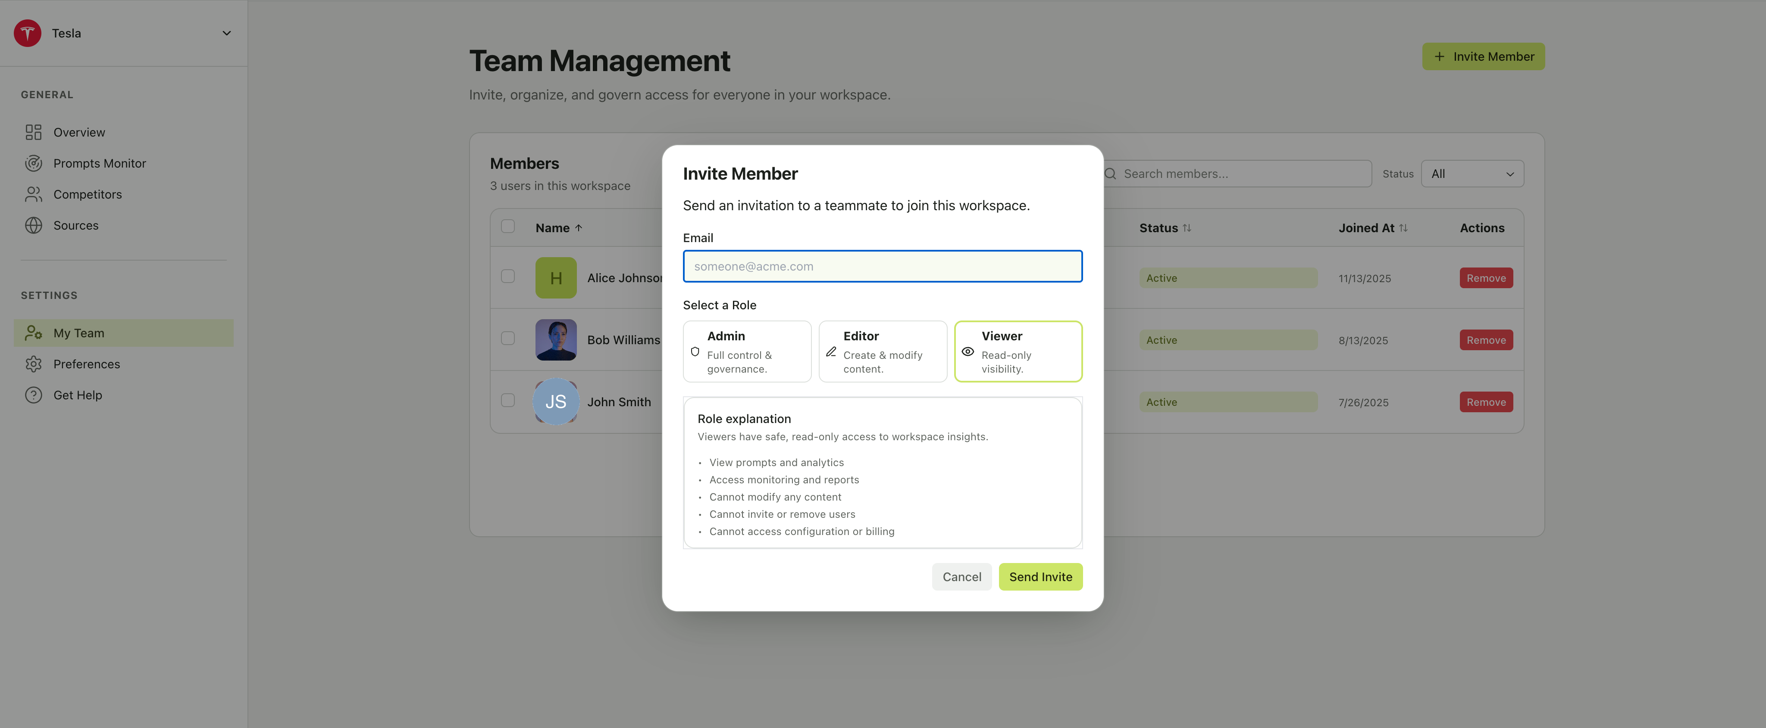
Task: Select the My Team user-gear icon
Action: point(34,332)
